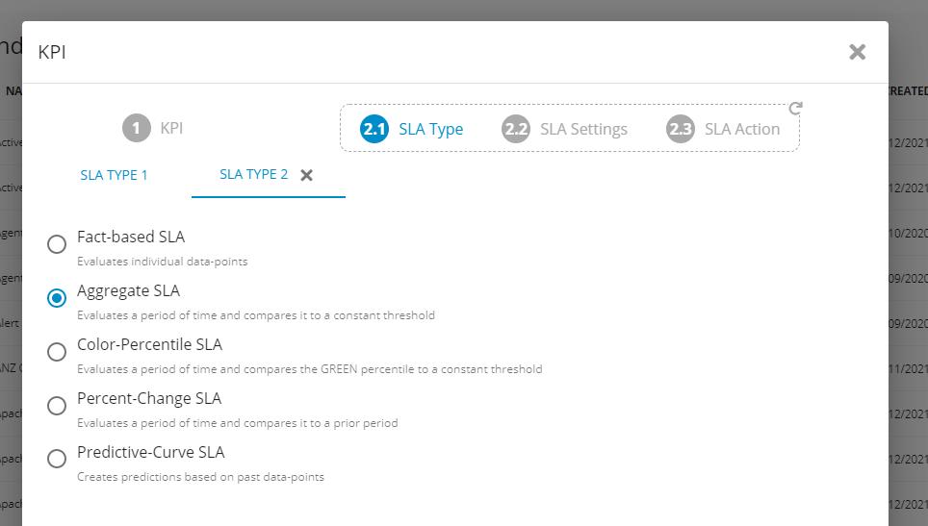Select the Aggregate SLA radio button
Viewport: 928px width, 526px height.
pos(57,298)
